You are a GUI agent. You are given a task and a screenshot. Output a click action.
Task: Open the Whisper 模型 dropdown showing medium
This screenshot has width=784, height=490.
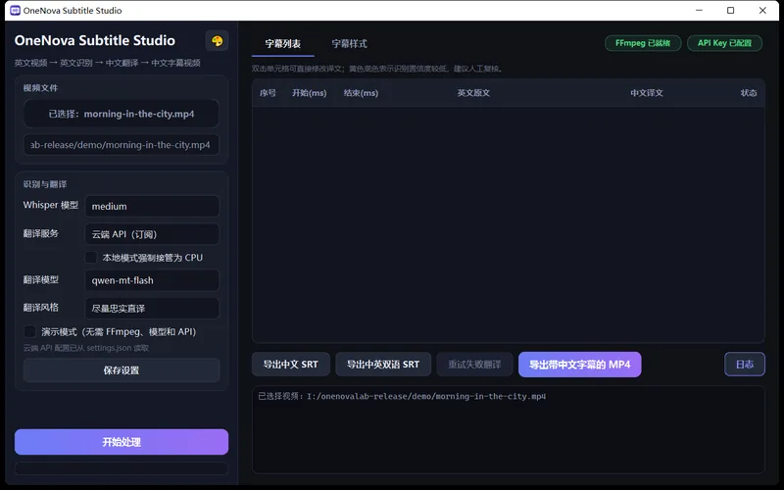tap(152, 206)
